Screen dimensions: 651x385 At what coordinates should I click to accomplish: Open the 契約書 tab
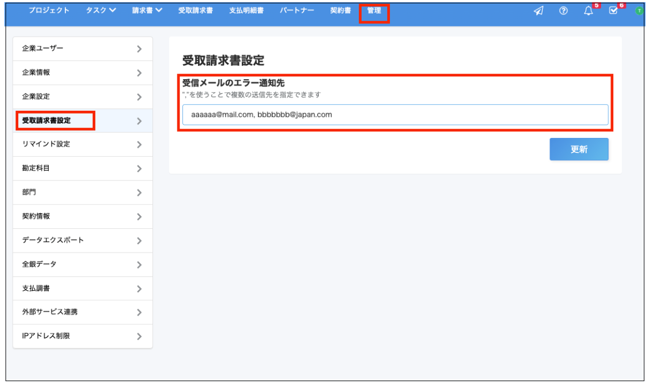tap(340, 11)
